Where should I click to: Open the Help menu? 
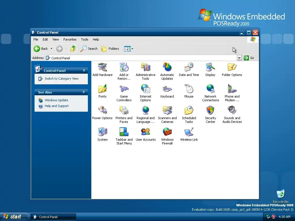(x=96, y=39)
